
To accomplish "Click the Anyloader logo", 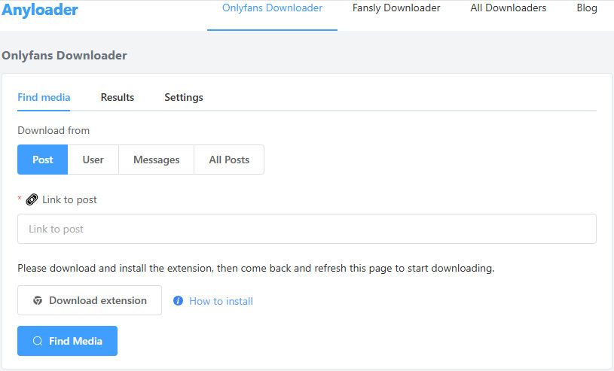I will pos(40,10).
